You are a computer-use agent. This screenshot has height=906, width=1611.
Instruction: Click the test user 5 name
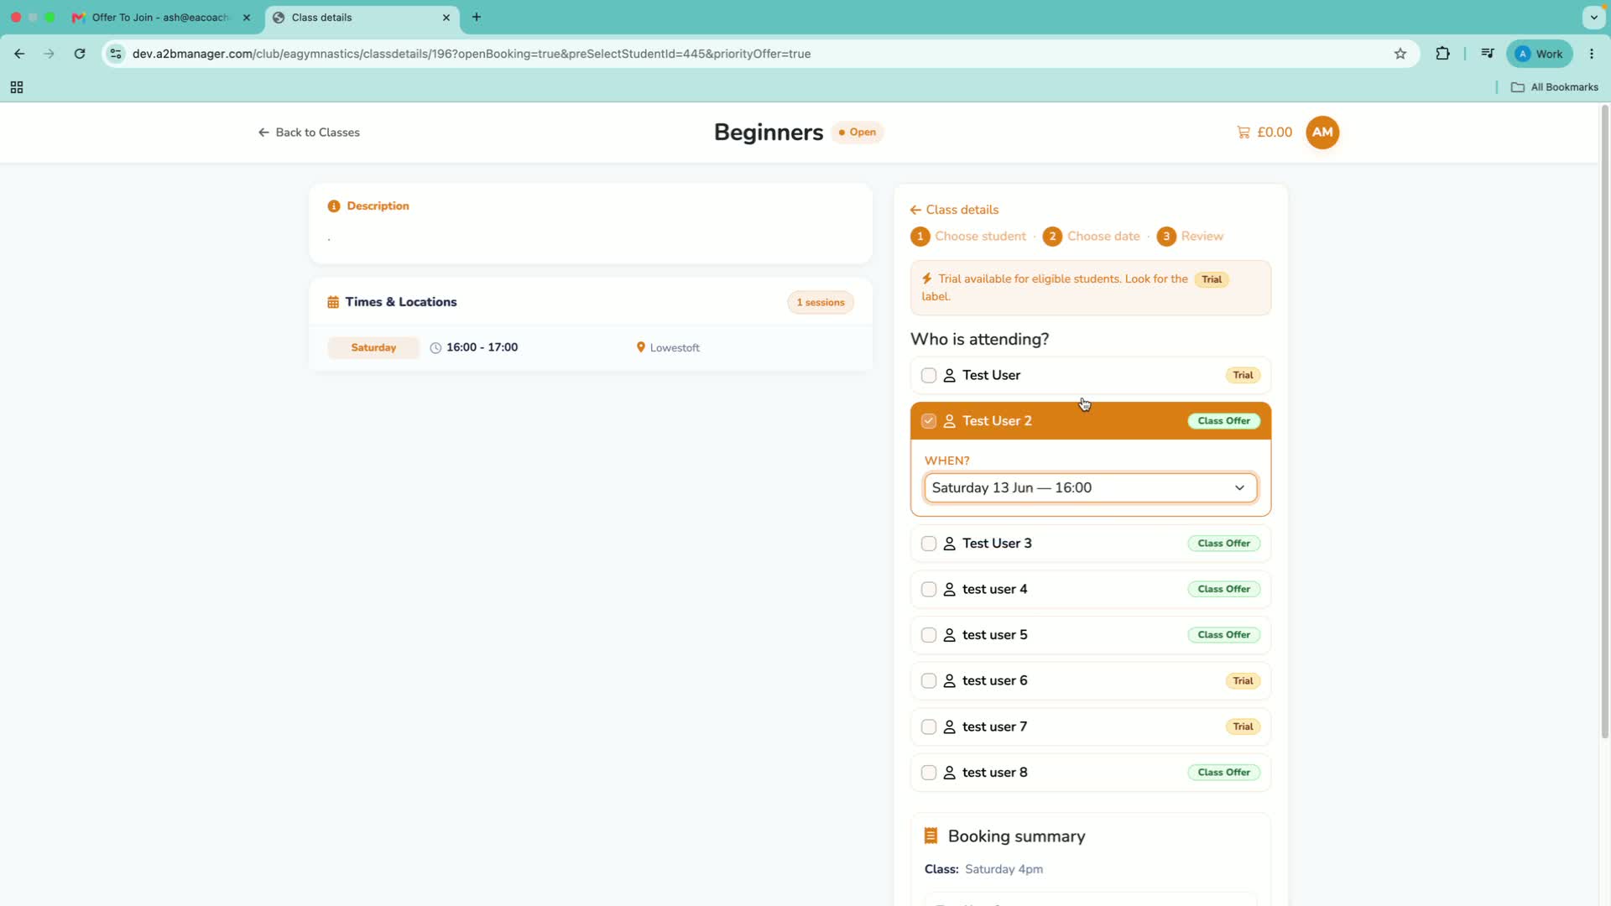[x=994, y=635]
